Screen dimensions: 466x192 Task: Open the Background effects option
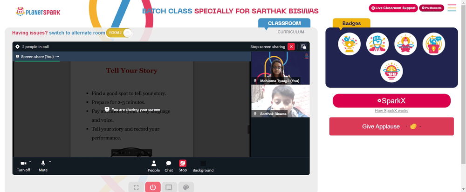click(203, 166)
